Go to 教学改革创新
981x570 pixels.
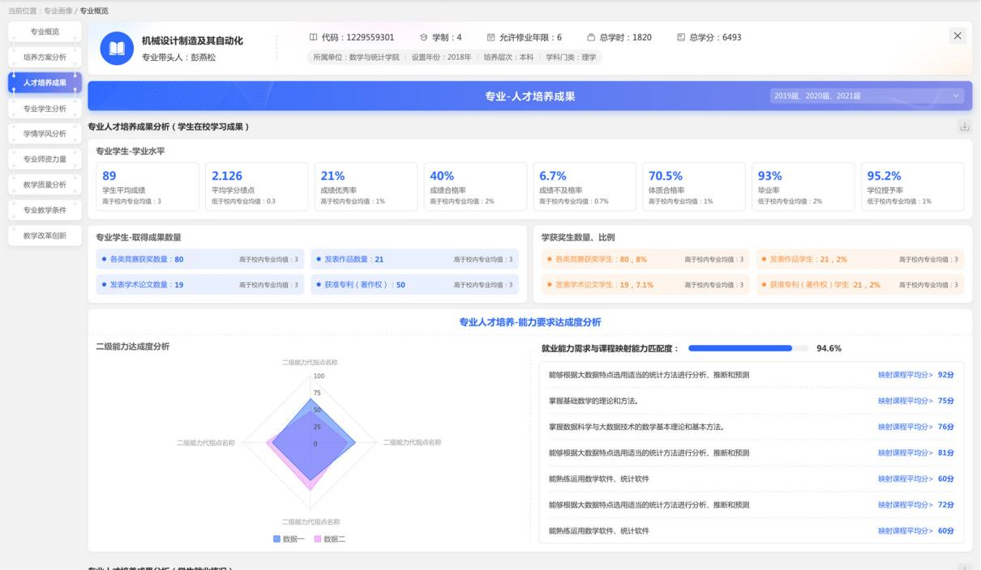45,235
